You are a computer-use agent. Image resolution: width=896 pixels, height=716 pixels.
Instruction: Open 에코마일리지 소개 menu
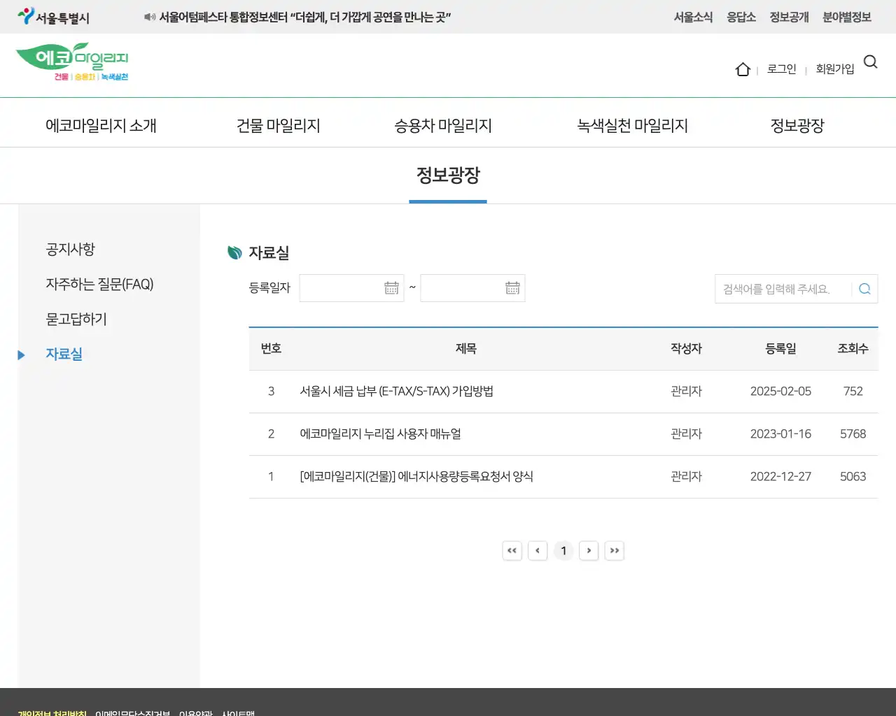(101, 126)
